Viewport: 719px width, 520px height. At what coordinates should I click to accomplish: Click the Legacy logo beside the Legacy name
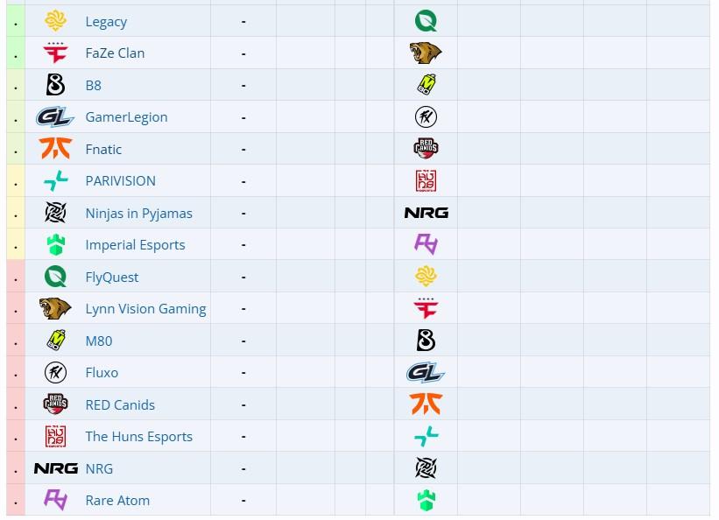click(55, 21)
